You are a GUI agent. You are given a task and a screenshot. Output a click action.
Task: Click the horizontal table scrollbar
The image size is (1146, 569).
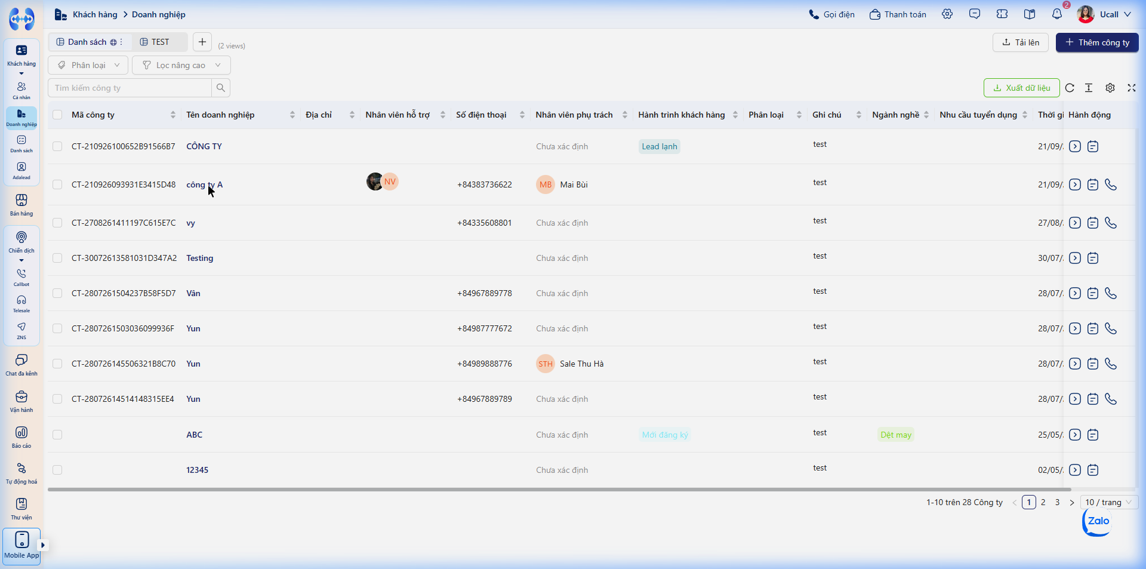click(x=559, y=489)
